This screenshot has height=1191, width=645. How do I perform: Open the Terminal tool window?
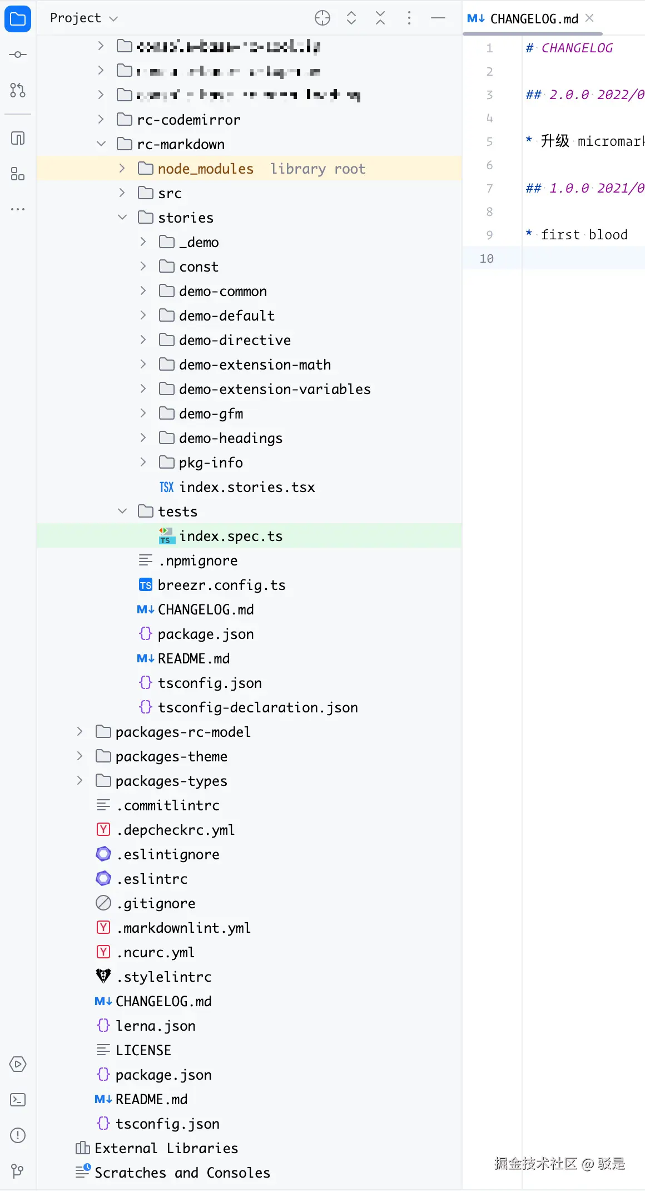(18, 1100)
